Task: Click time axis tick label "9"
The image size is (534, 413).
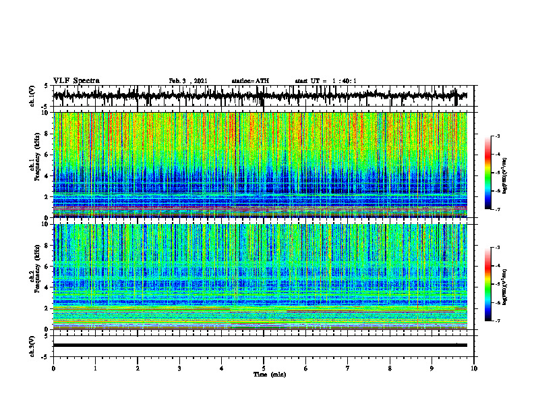Action: [x=432, y=368]
